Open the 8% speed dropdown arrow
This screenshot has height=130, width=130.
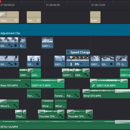tap(81, 64)
